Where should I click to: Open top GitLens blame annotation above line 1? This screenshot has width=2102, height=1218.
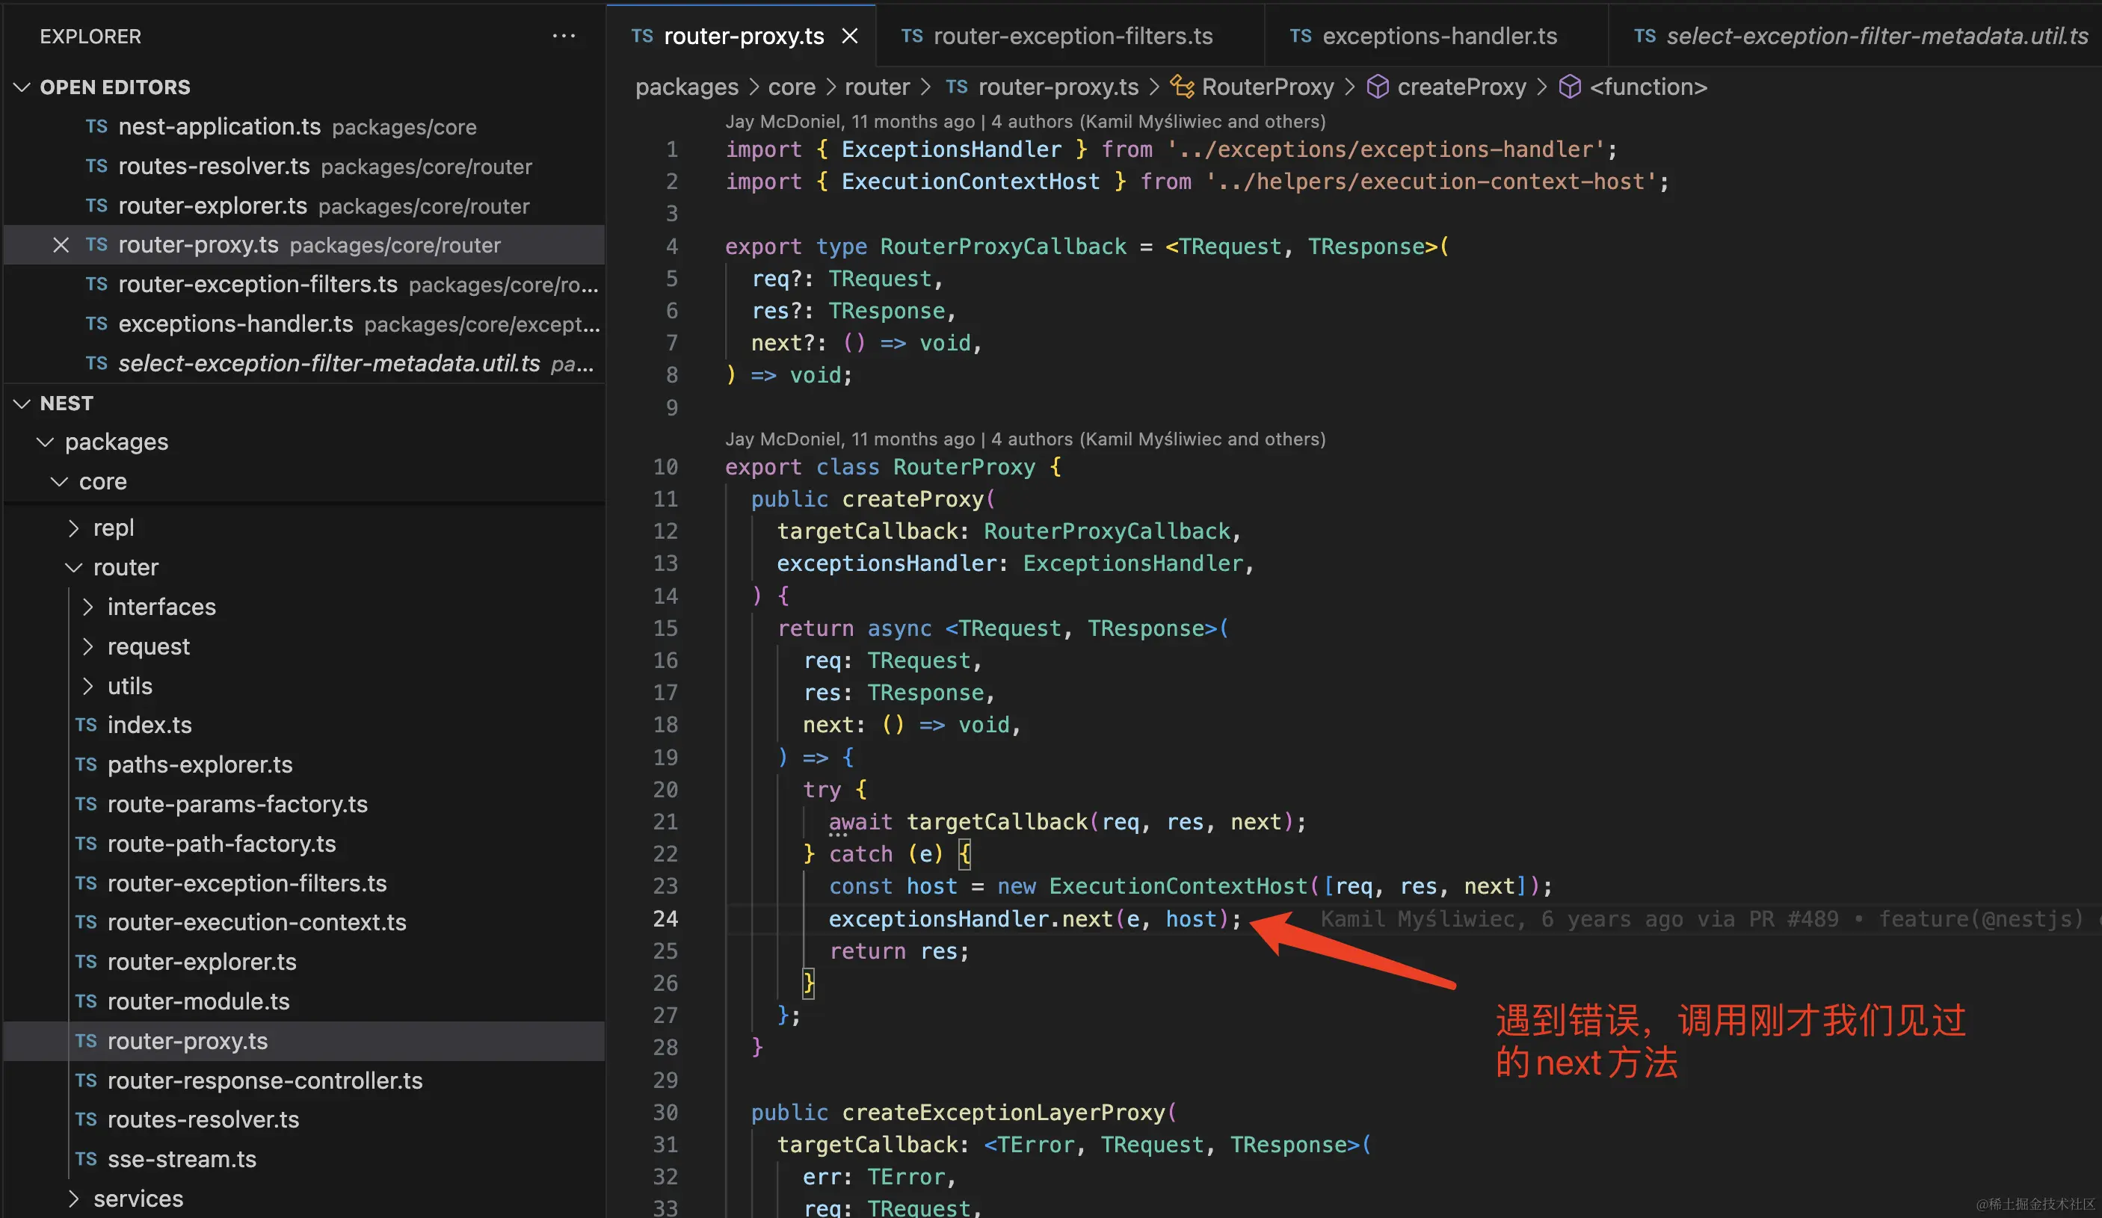point(1025,122)
